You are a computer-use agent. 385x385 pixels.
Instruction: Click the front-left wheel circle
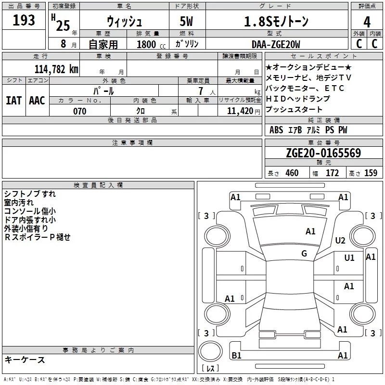pos(217,236)
